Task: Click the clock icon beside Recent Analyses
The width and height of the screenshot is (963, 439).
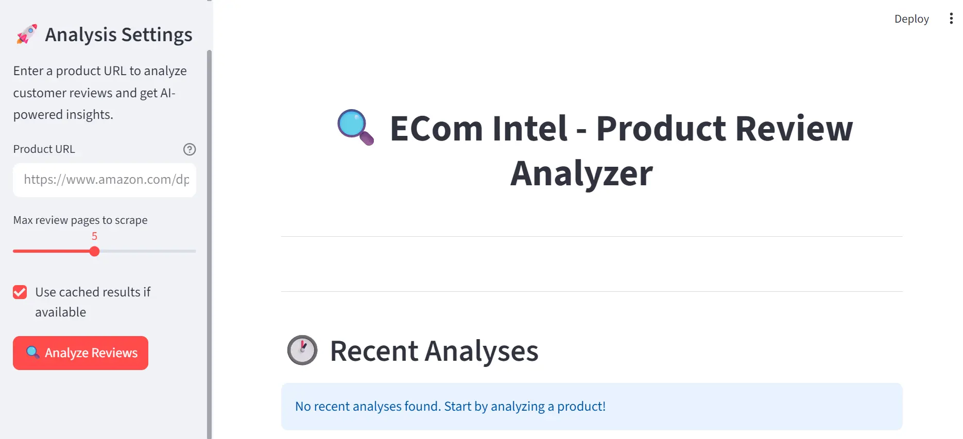Action: [x=302, y=350]
